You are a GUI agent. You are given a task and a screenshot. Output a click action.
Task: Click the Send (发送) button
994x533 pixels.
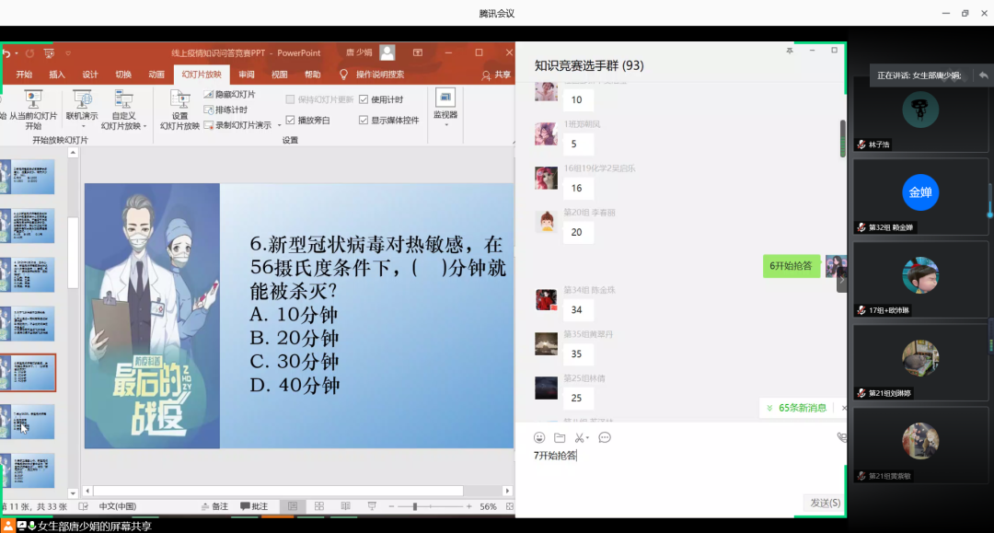pyautogui.click(x=824, y=503)
